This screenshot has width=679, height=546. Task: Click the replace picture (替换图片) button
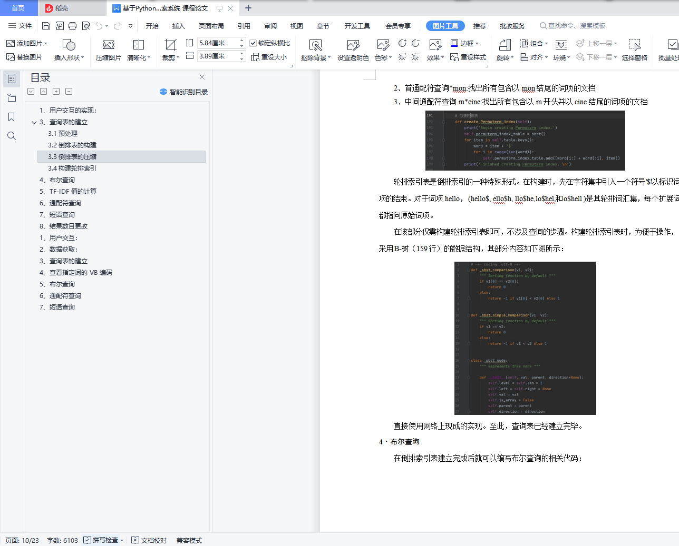[x=24, y=57]
